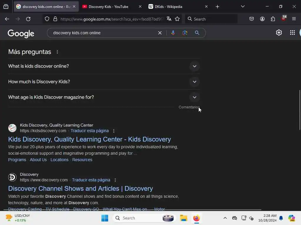The width and height of the screenshot is (301, 225).
Task: Click the uBlock extension badge icon
Action: [x=284, y=18]
